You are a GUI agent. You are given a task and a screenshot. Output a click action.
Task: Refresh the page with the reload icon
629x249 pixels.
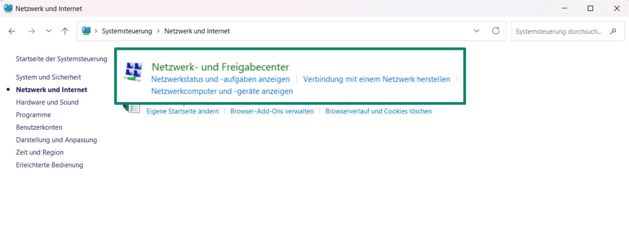click(496, 31)
